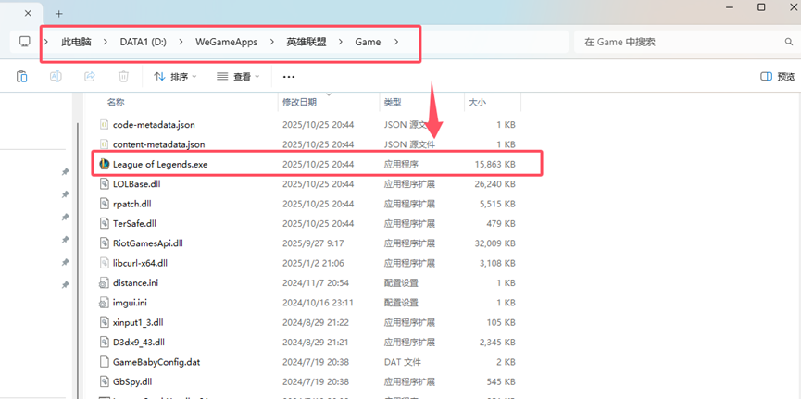
Task: Expand the chevron after Game in the breadcrumb
Action: coord(396,42)
